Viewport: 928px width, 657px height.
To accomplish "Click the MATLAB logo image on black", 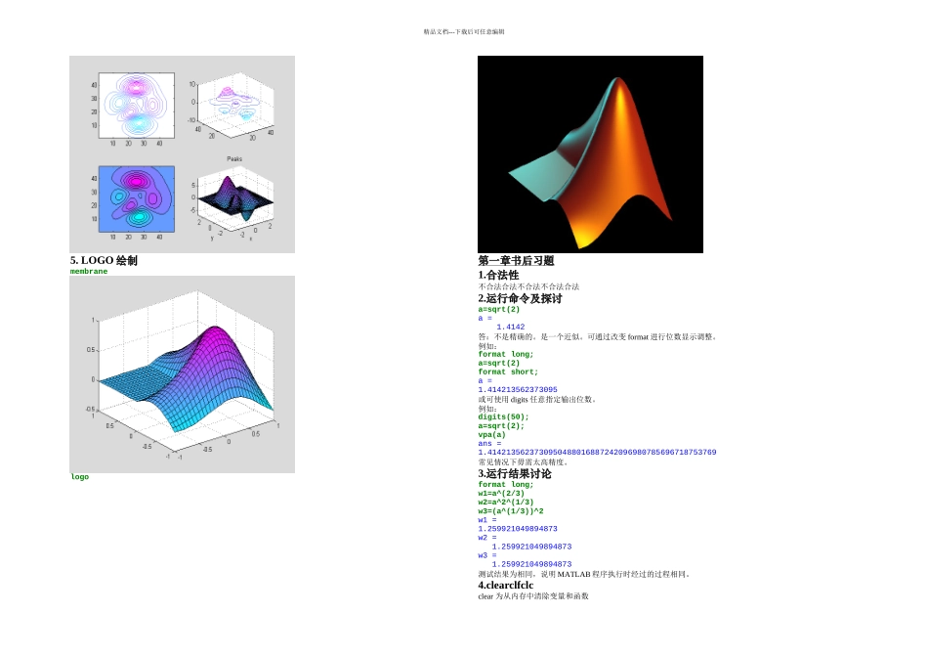I will tap(590, 154).
